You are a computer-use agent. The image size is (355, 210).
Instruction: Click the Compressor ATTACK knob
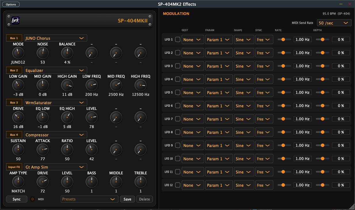click(43, 150)
